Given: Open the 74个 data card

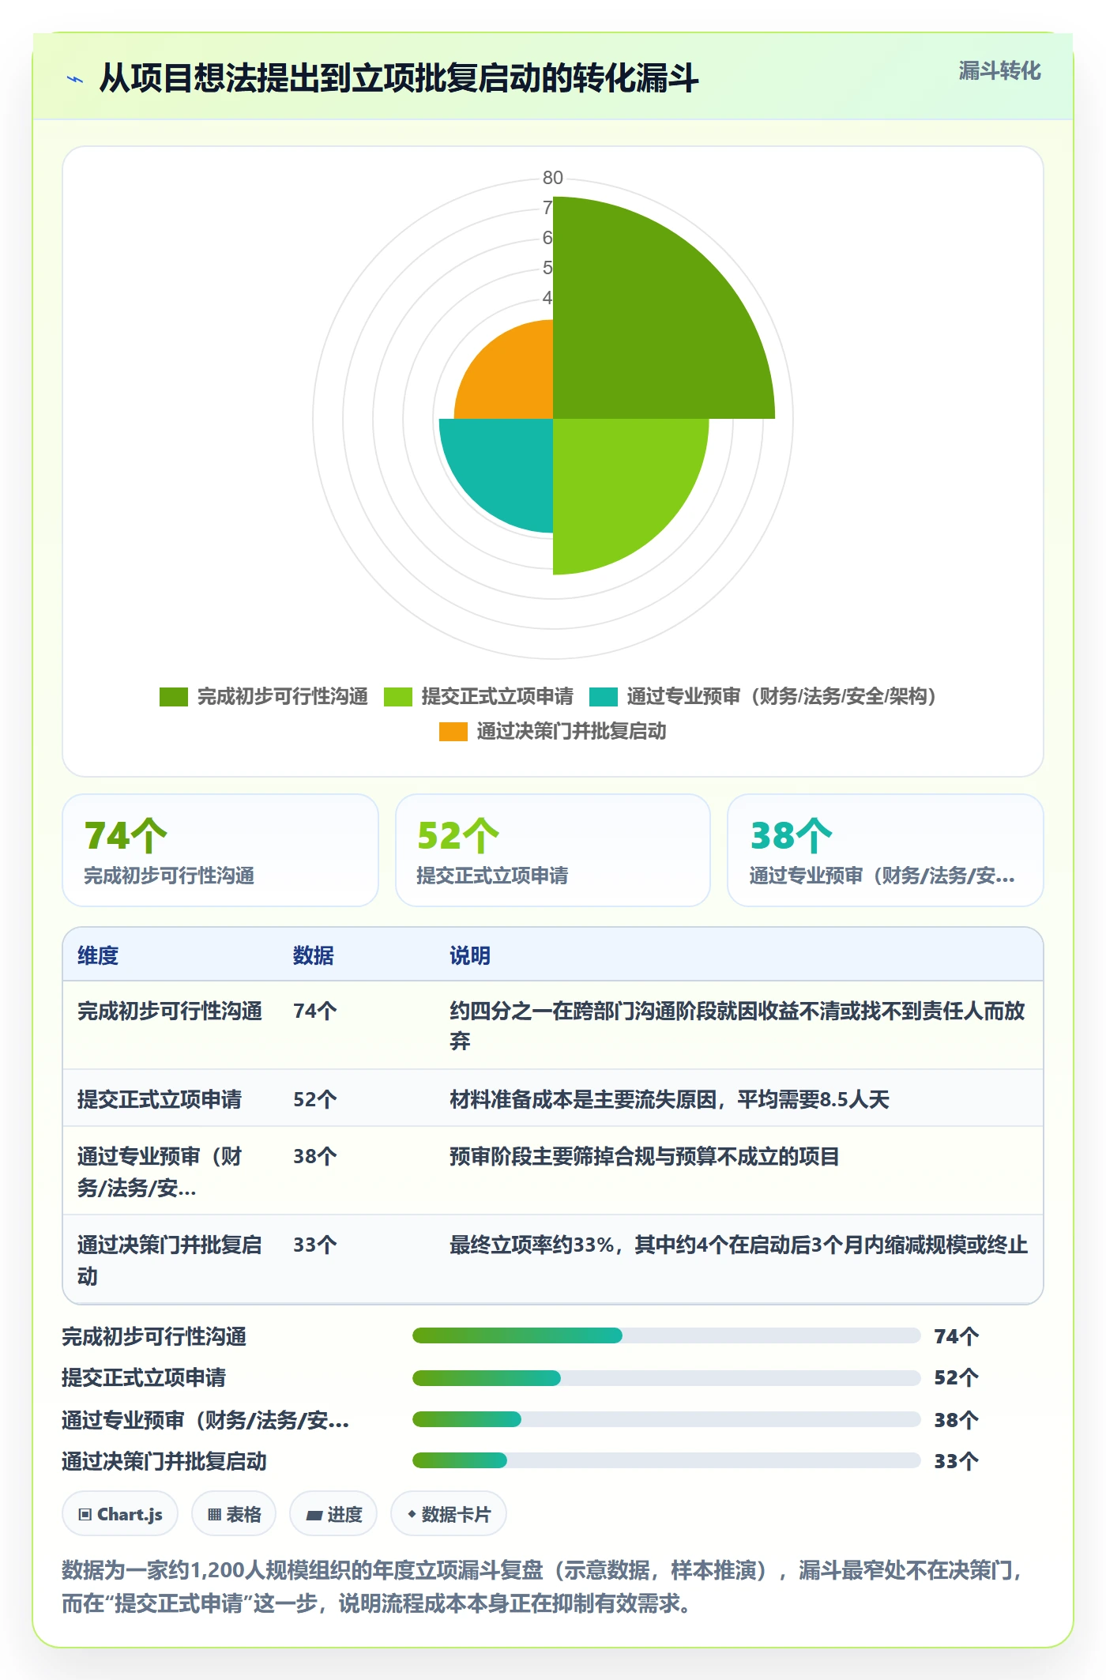Looking at the screenshot, I should tap(220, 850).
